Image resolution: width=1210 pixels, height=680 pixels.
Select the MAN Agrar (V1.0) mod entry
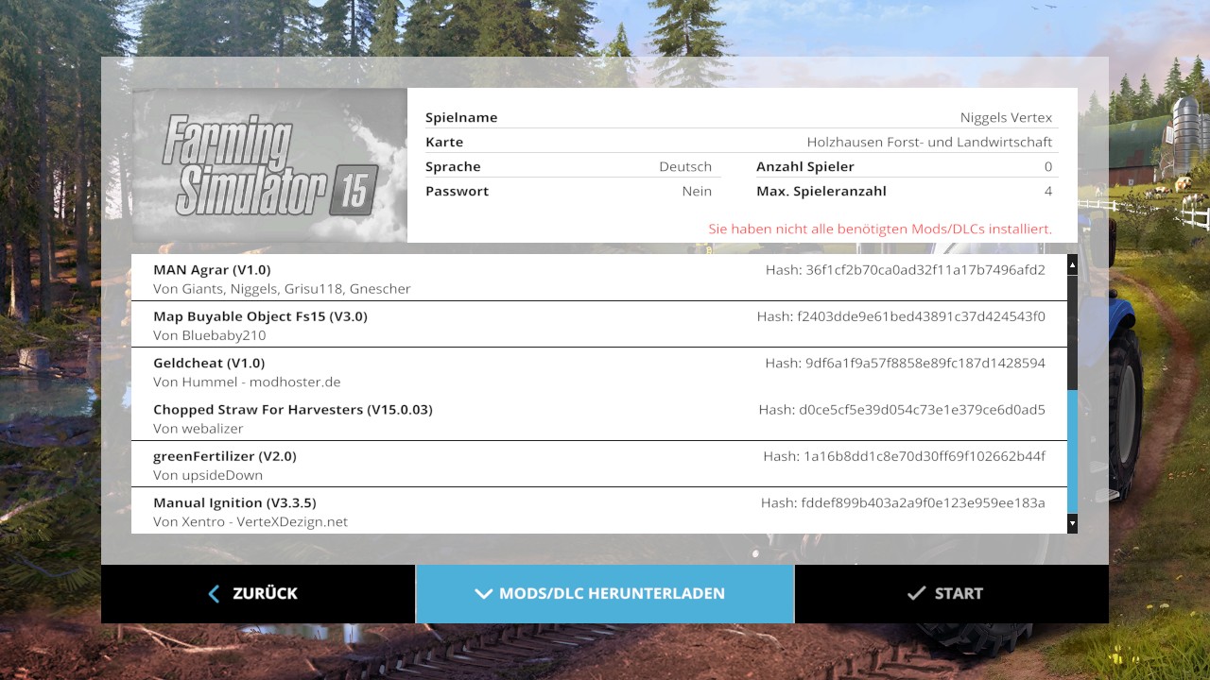(598, 279)
